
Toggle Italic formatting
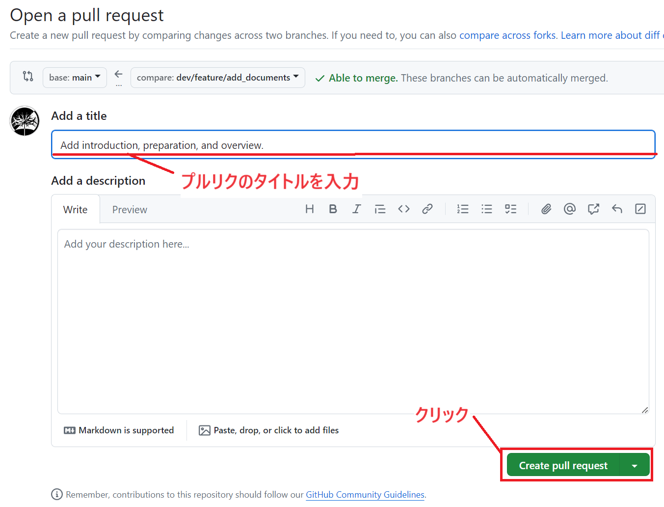[356, 209]
